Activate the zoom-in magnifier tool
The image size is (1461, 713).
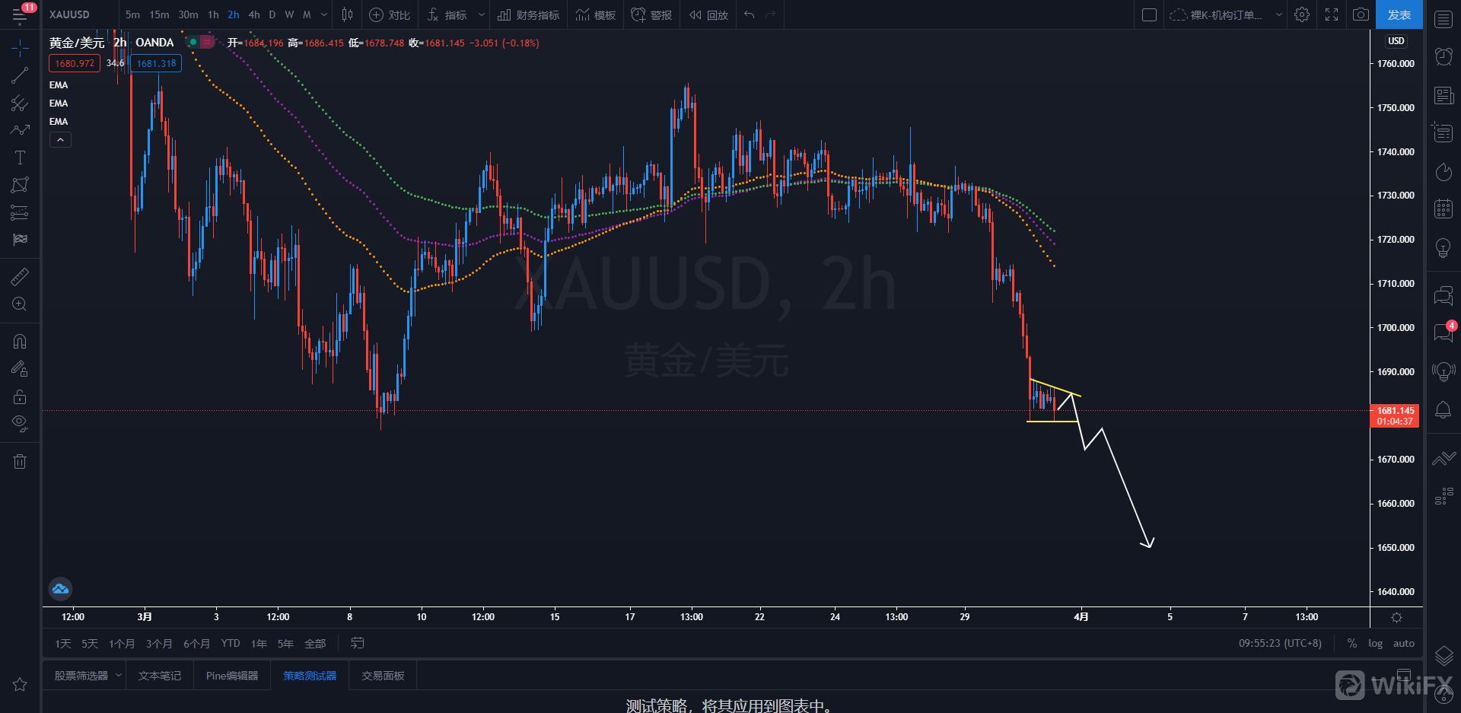coord(20,304)
